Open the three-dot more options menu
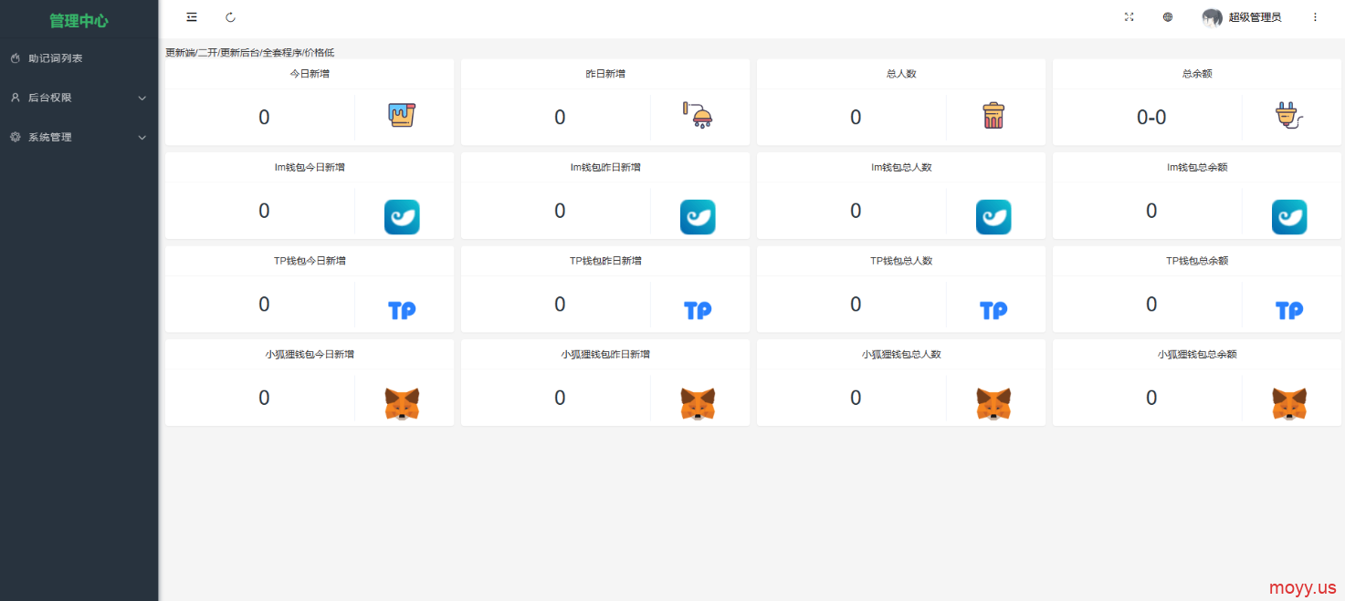The height and width of the screenshot is (601, 1345). point(1315,17)
